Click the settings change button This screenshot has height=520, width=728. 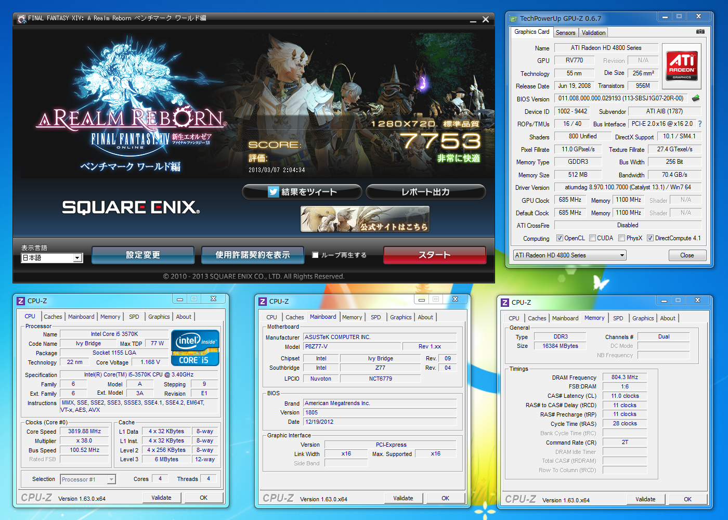click(143, 255)
